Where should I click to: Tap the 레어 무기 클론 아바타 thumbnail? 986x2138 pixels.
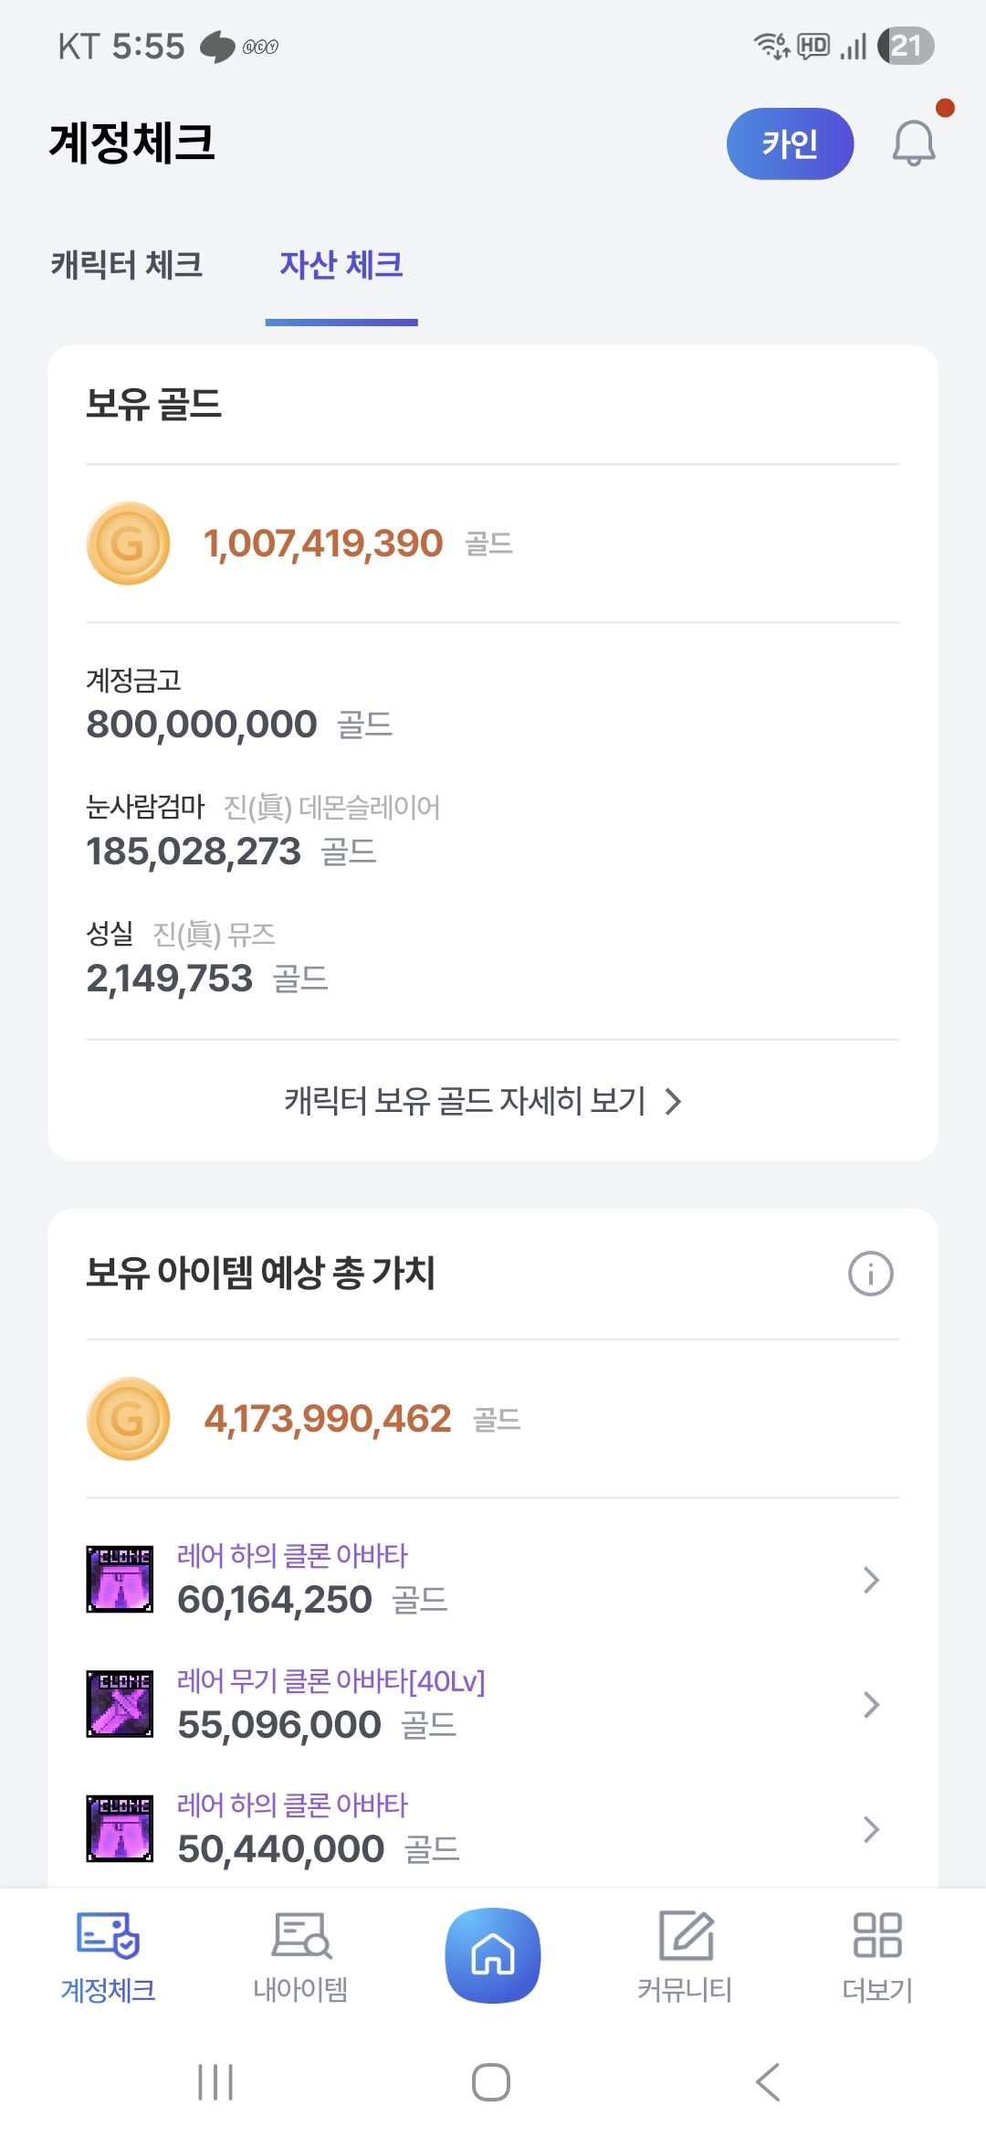(x=120, y=1704)
